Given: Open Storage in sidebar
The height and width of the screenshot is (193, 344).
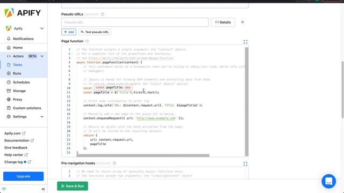Looking at the screenshot, I should click(x=19, y=91).
